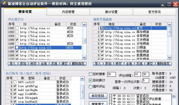
Task: Select account row with password b5rmgqmk
Action: [38, 97]
